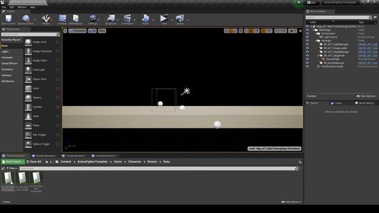
Task: Toggle visibility of BP_AnimeManager
Action: click(307, 63)
